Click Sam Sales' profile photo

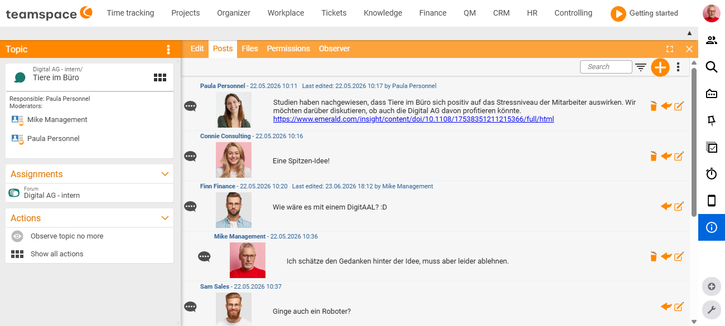(234, 309)
